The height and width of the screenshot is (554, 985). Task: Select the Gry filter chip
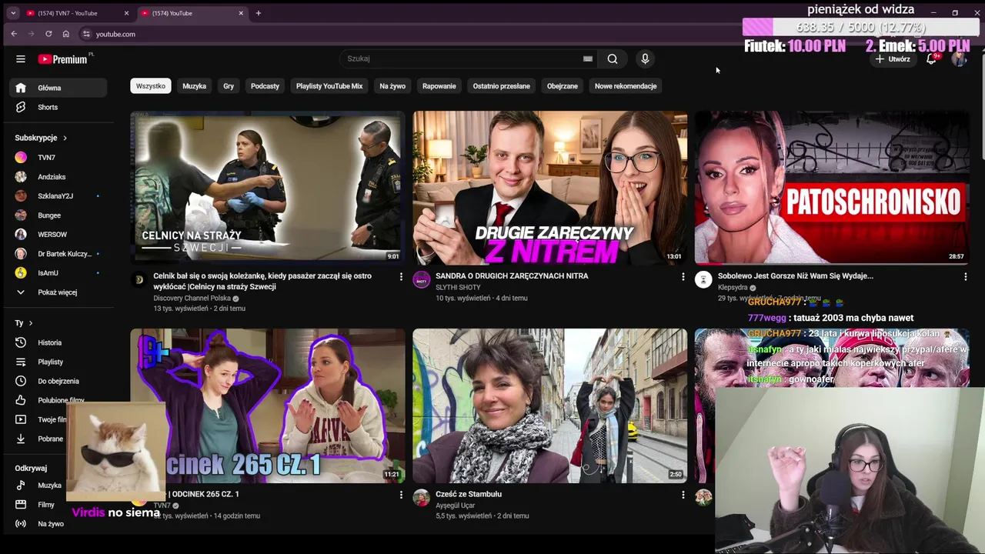pyautogui.click(x=229, y=86)
